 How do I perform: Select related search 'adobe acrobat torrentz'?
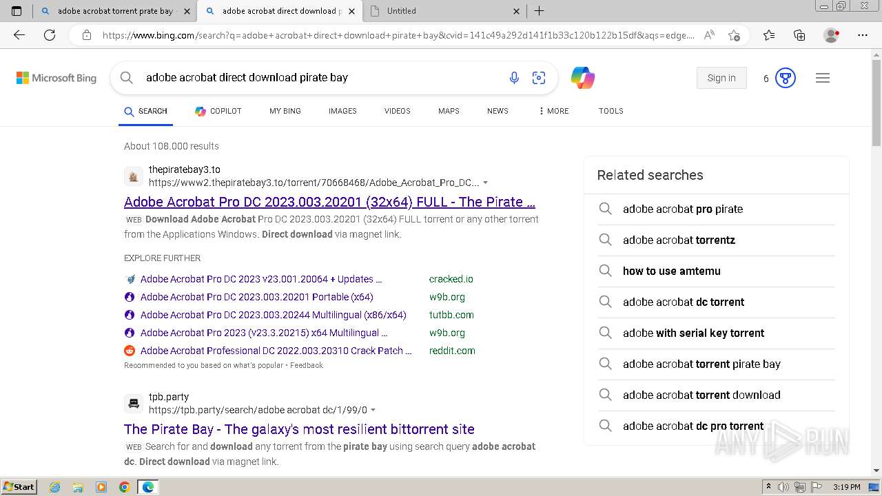[x=717, y=240]
